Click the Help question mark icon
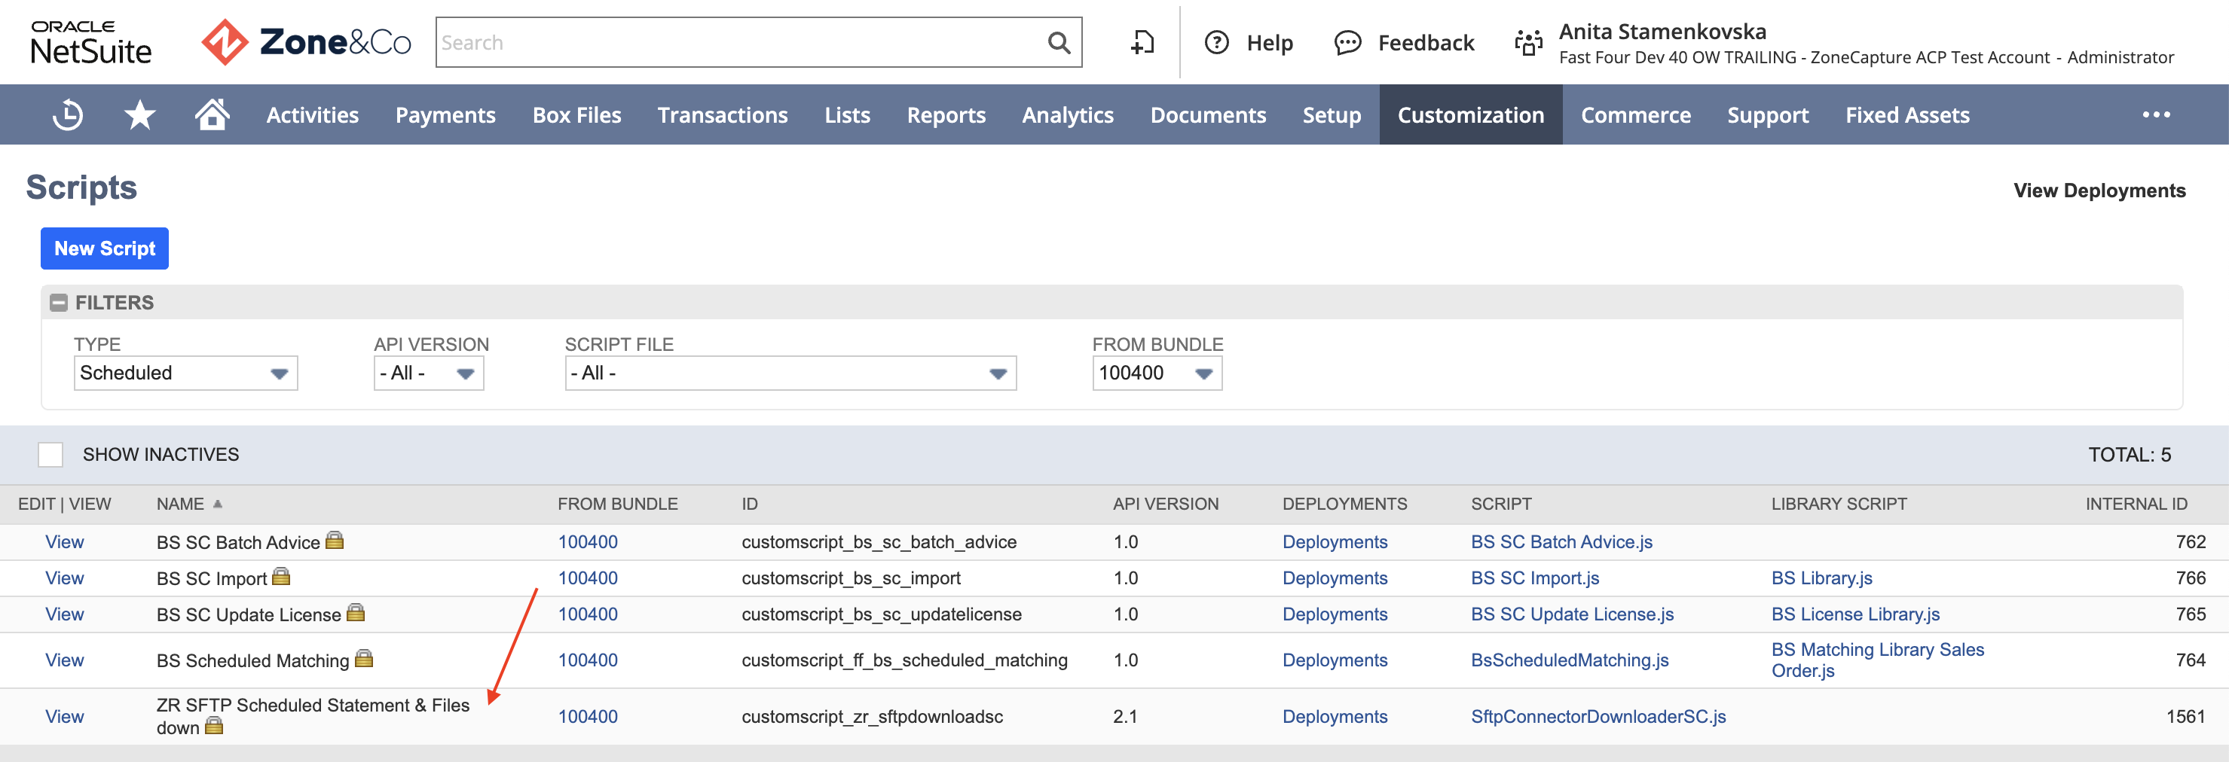Screen dimensions: 2229x762 (1216, 42)
